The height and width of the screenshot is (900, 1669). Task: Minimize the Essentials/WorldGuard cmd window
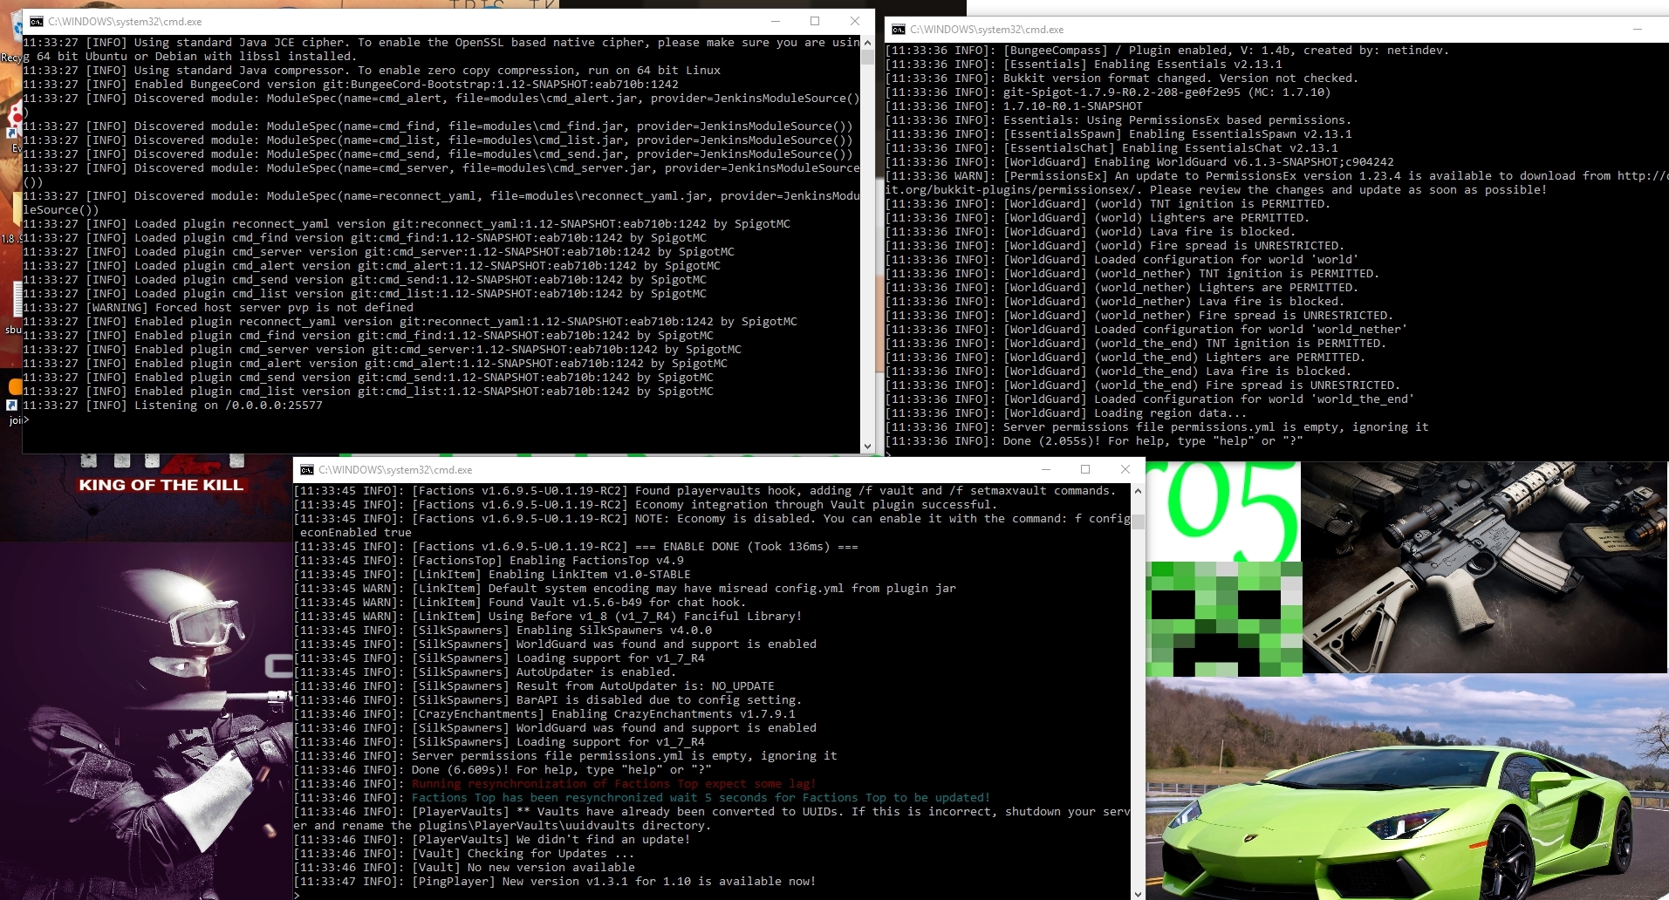pos(1638,30)
